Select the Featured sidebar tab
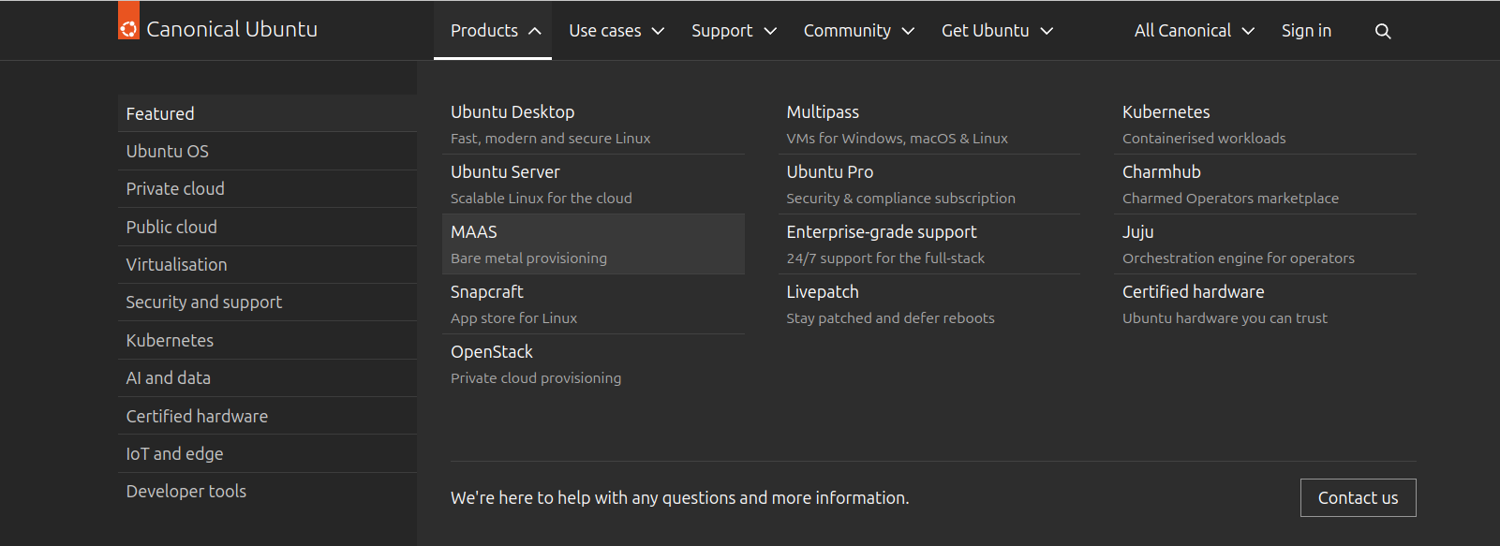 click(x=160, y=113)
